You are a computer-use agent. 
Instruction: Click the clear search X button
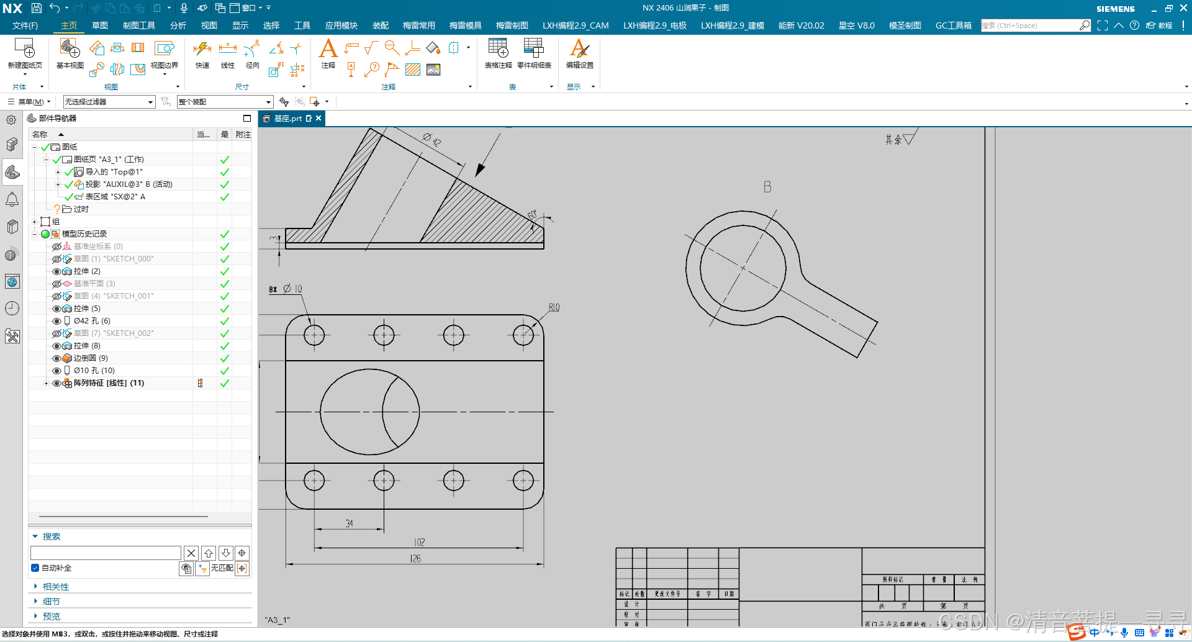[x=191, y=553]
